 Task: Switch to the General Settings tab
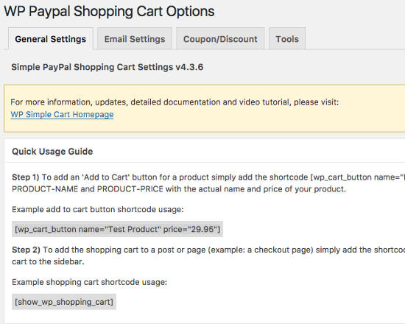51,39
